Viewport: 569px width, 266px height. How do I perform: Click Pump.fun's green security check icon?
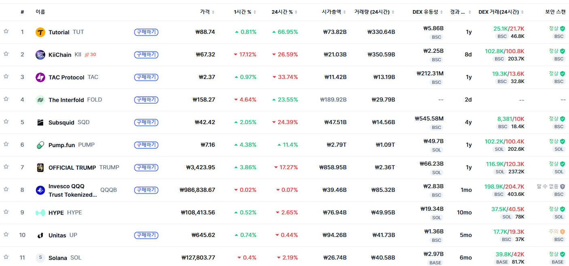[x=562, y=141]
